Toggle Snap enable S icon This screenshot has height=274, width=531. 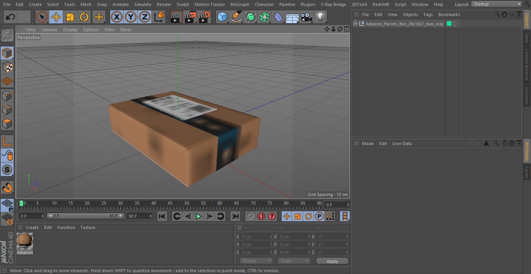coord(7,170)
